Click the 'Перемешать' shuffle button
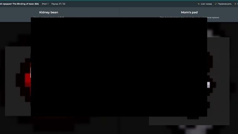The width and height of the screenshot is (238, 134). [223, 4]
